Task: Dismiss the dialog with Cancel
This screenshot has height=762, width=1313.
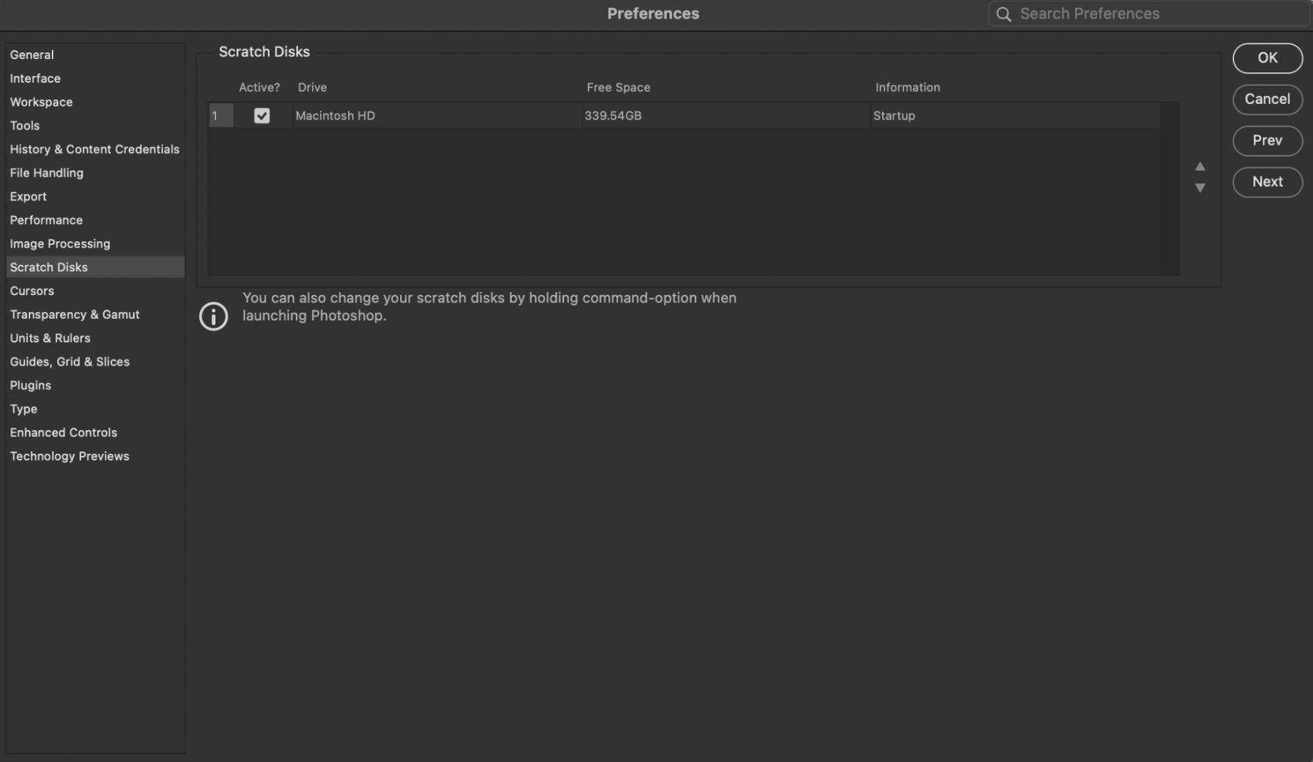Action: pyautogui.click(x=1266, y=99)
